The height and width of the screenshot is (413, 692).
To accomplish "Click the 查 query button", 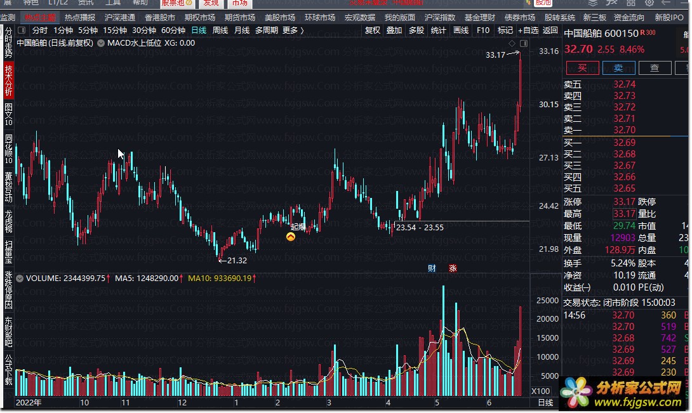I will point(655,68).
